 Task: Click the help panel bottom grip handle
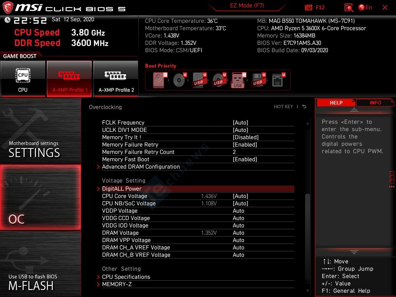tap(354, 252)
